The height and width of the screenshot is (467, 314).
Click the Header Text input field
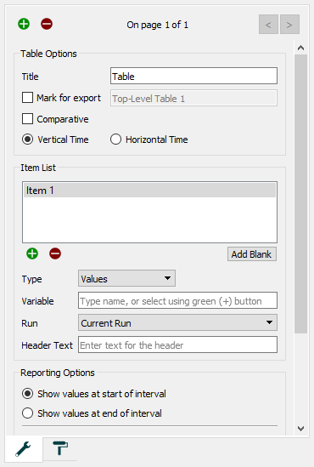click(x=177, y=345)
